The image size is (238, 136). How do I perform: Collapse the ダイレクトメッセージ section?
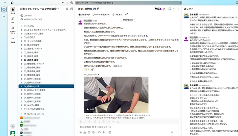point(21,114)
